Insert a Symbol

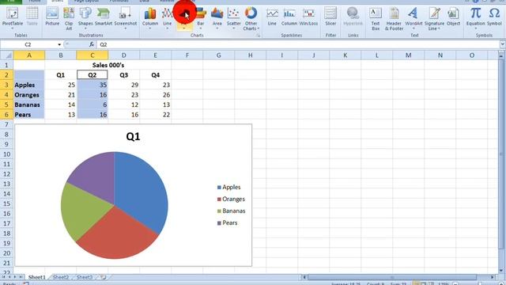pos(494,17)
